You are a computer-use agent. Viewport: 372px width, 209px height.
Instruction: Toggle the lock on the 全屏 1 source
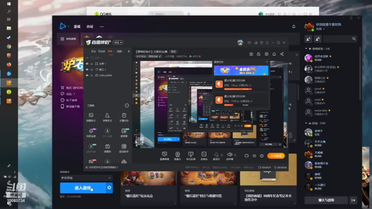92,64
